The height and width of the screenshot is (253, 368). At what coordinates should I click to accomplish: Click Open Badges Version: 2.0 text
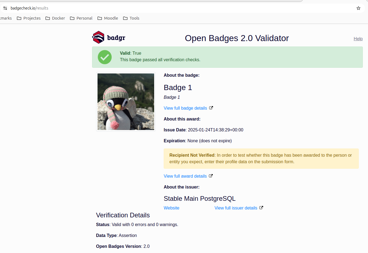[x=123, y=246]
